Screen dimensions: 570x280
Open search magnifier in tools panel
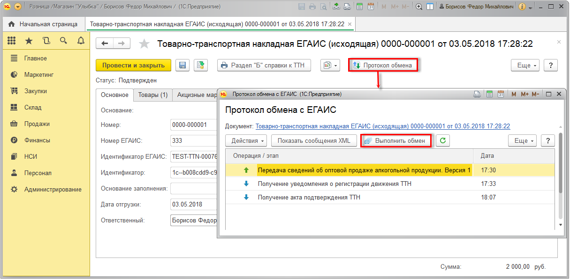tap(63, 41)
